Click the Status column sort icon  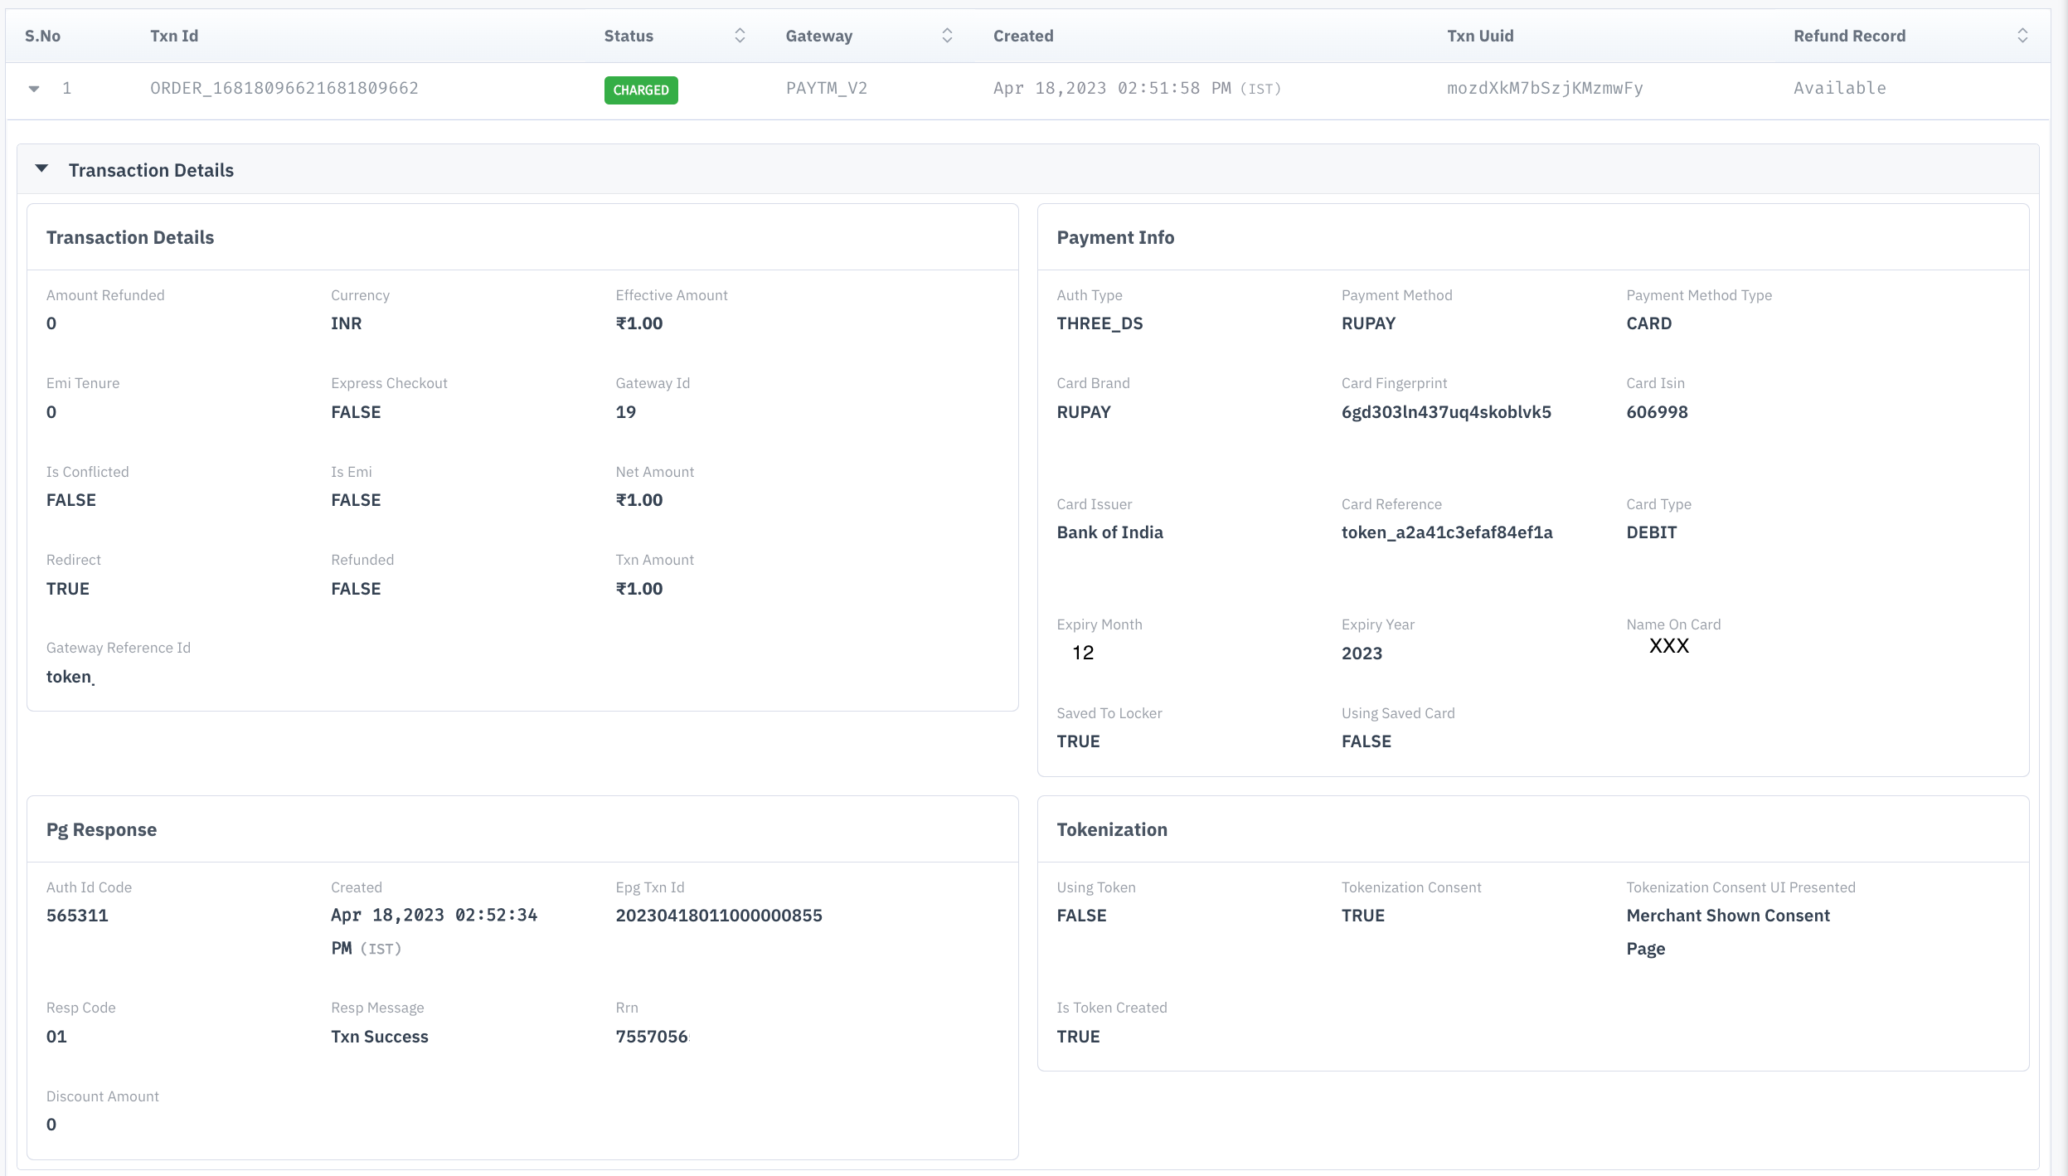click(x=740, y=36)
